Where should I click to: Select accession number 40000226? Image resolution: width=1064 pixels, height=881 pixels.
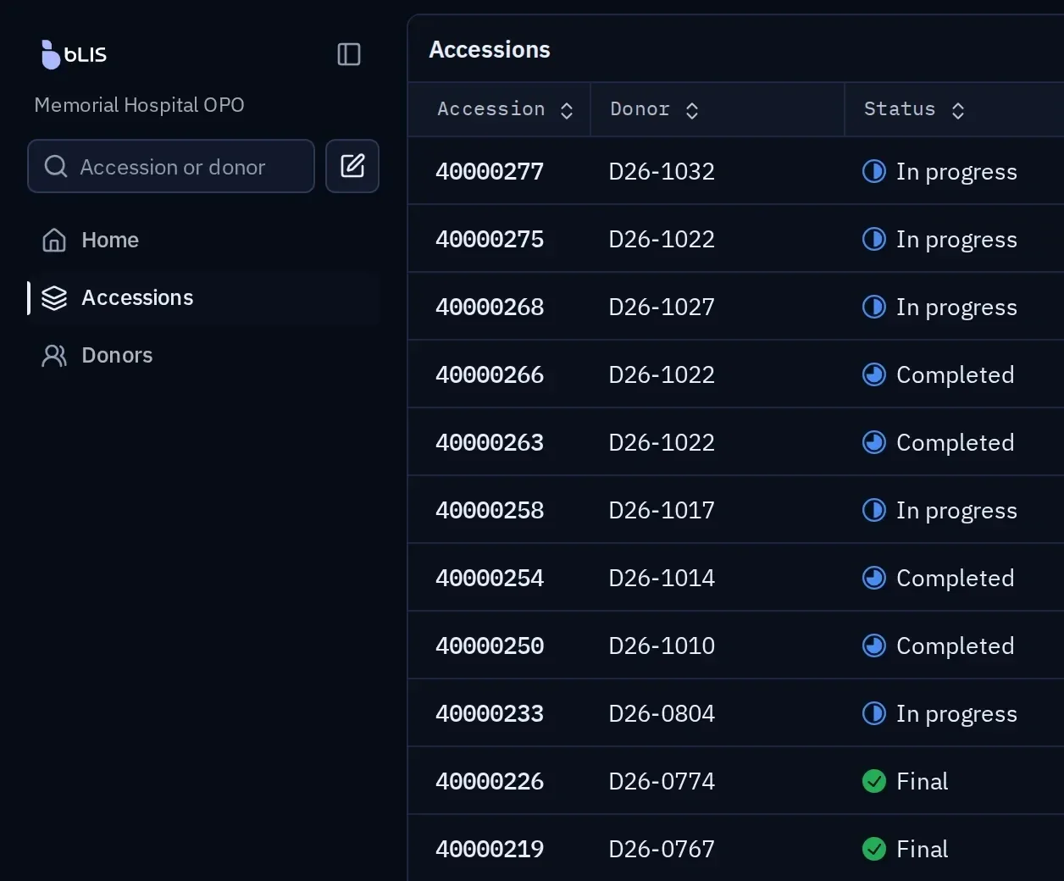coord(490,781)
